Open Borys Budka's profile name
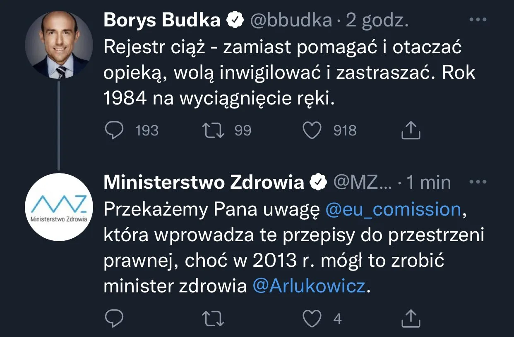Image resolution: width=514 pixels, height=337 pixels. (162, 21)
